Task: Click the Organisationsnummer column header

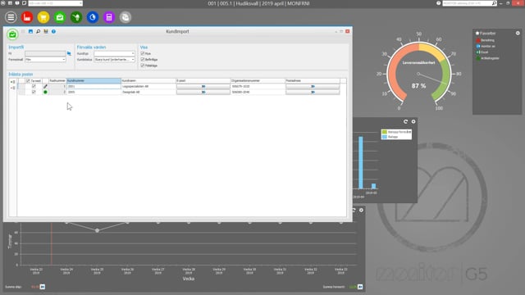Action: [x=258, y=81]
